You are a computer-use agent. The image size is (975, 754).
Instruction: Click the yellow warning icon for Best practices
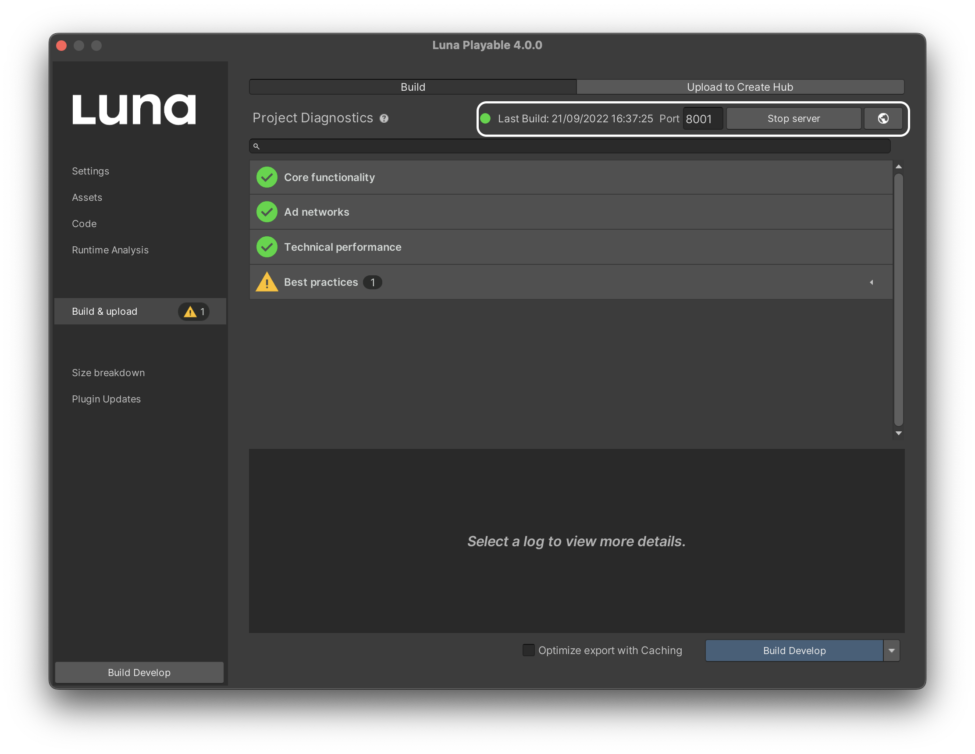(267, 282)
